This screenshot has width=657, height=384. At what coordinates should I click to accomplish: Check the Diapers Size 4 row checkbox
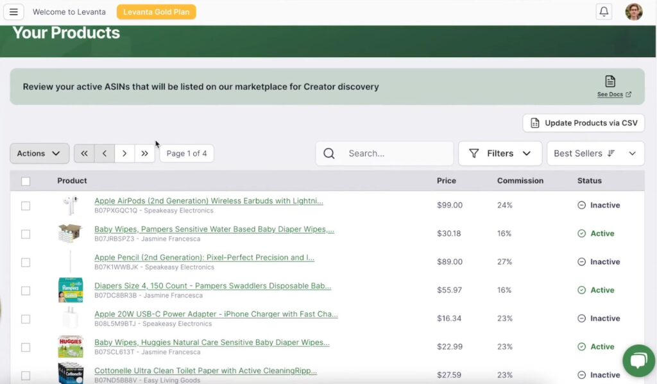pos(26,290)
